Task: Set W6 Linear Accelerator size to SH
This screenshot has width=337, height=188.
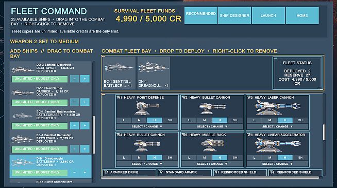Action: click(x=300, y=158)
